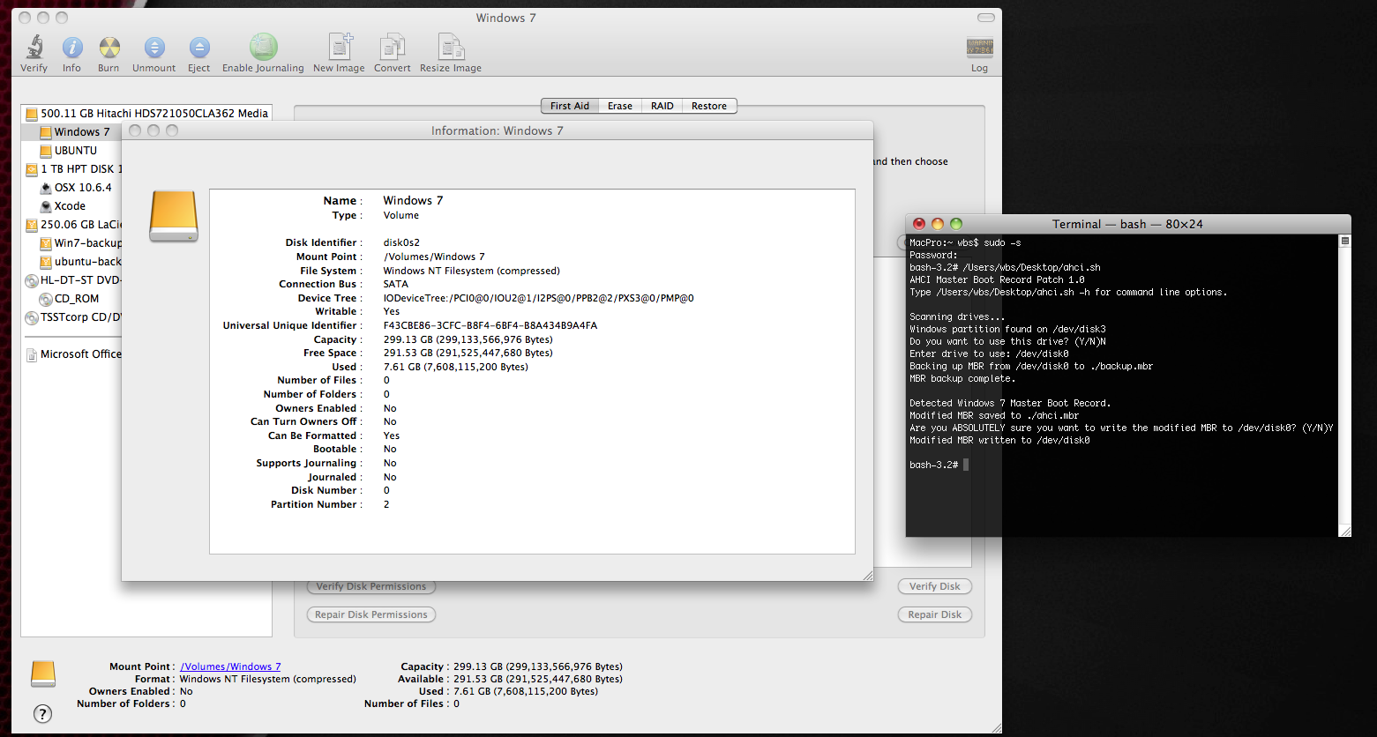Click the Verify toolbar icon
The height and width of the screenshot is (737, 1377).
pyautogui.click(x=34, y=54)
